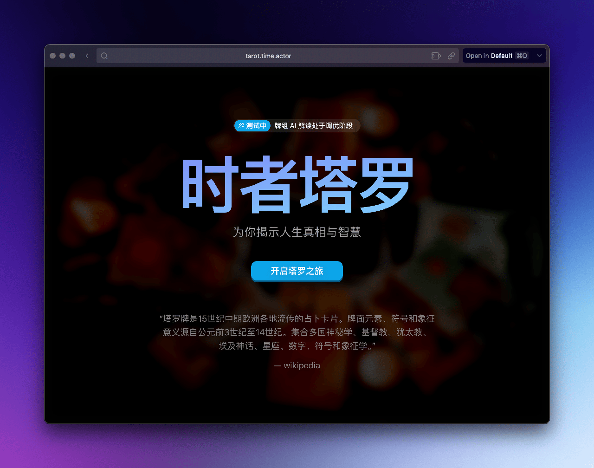Click the Open in Default button
This screenshot has width=594, height=468.
(497, 56)
